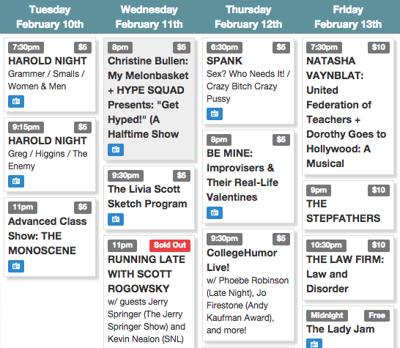This screenshot has width=400, height=348.
Task: Click Free badge on The Lady Jam
Action: pos(377,316)
